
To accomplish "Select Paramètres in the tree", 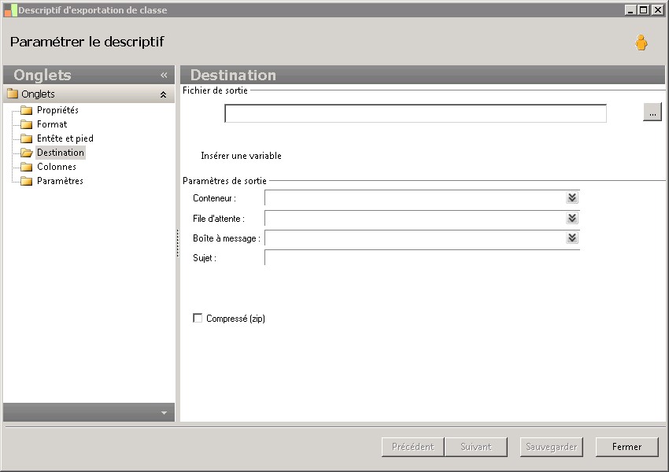I will [60, 180].
